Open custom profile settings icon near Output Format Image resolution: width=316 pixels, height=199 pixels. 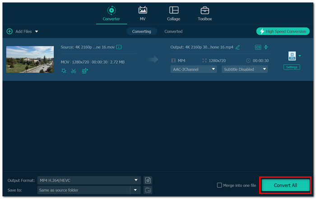pyautogui.click(x=148, y=180)
